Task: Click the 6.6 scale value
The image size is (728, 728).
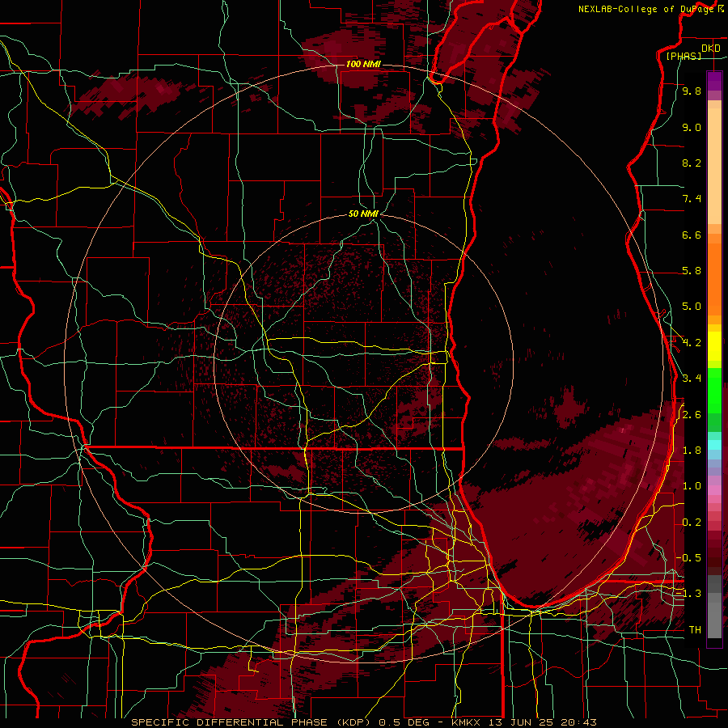Action: 692,235
